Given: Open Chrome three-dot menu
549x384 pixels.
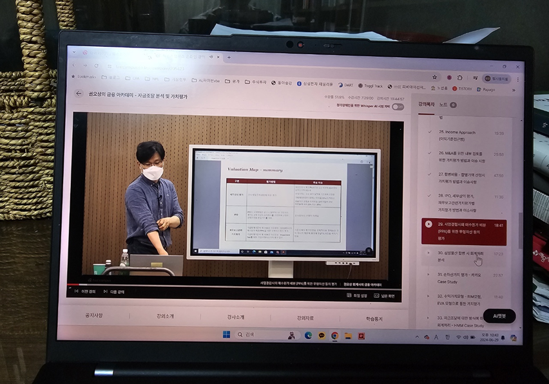Looking at the screenshot, I should coord(517,79).
